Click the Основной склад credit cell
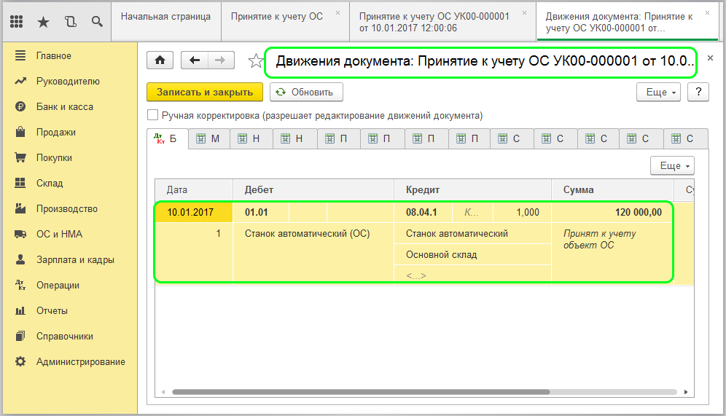This screenshot has height=416, width=726. (x=472, y=254)
